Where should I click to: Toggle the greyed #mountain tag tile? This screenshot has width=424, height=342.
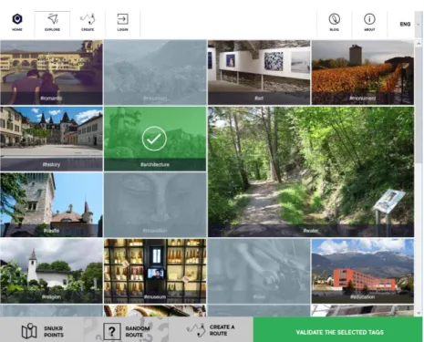click(155, 72)
